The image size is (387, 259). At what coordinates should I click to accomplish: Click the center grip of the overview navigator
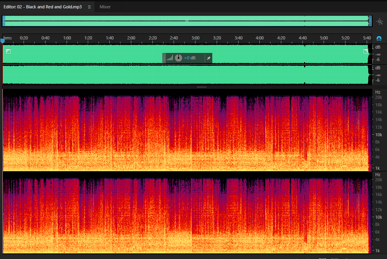187,21
